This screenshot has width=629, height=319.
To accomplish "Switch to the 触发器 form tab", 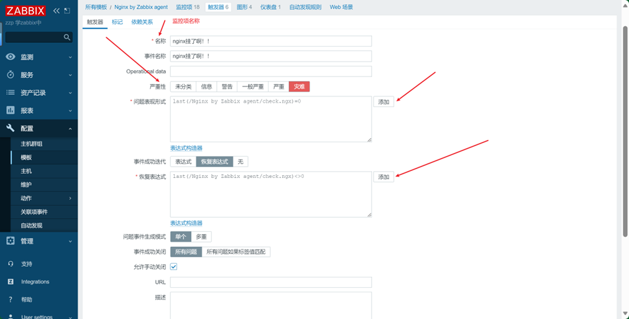I will [95, 22].
